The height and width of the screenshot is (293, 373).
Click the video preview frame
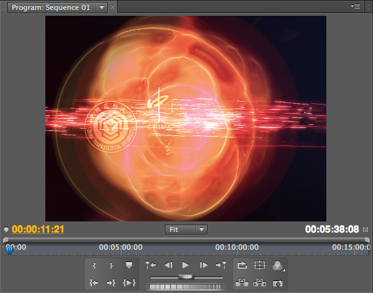point(186,118)
